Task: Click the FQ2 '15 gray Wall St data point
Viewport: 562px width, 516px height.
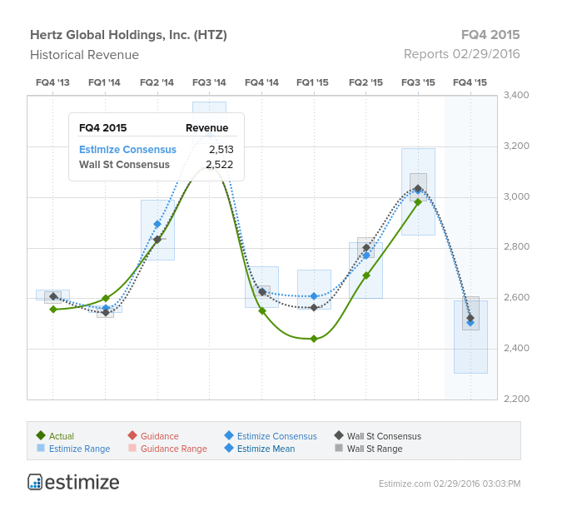Action: [366, 248]
